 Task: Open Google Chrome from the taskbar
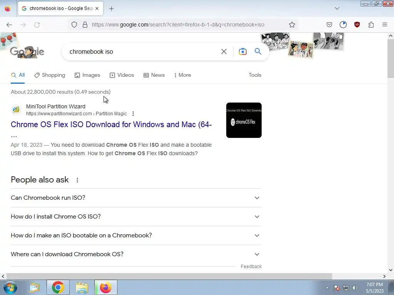coord(58,287)
